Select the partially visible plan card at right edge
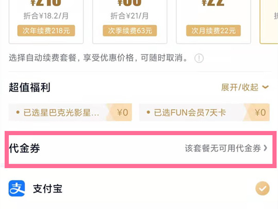 click(x=270, y=21)
